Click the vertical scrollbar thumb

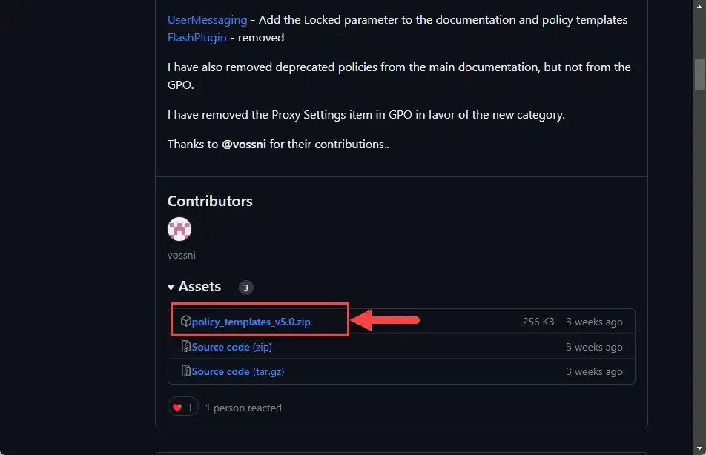699,74
